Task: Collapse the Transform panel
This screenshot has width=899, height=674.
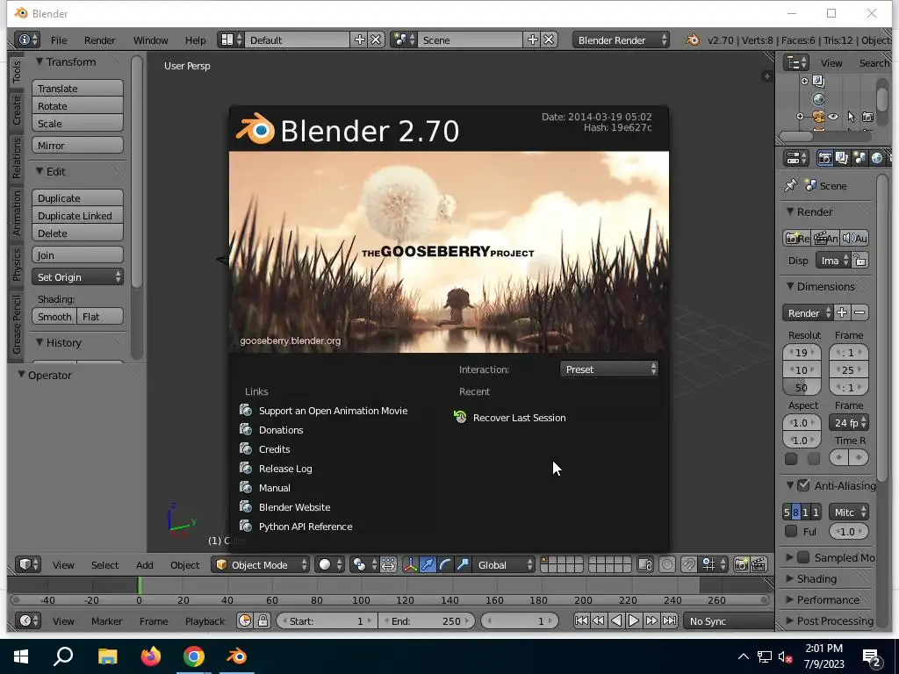Action: point(65,61)
